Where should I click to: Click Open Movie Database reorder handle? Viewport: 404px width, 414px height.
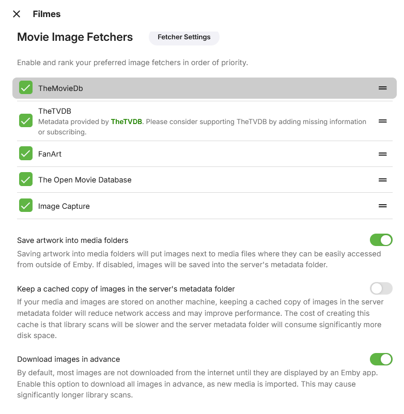pyautogui.click(x=382, y=179)
